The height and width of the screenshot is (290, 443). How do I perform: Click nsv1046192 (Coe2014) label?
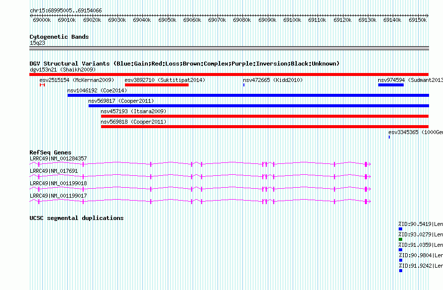97,90
